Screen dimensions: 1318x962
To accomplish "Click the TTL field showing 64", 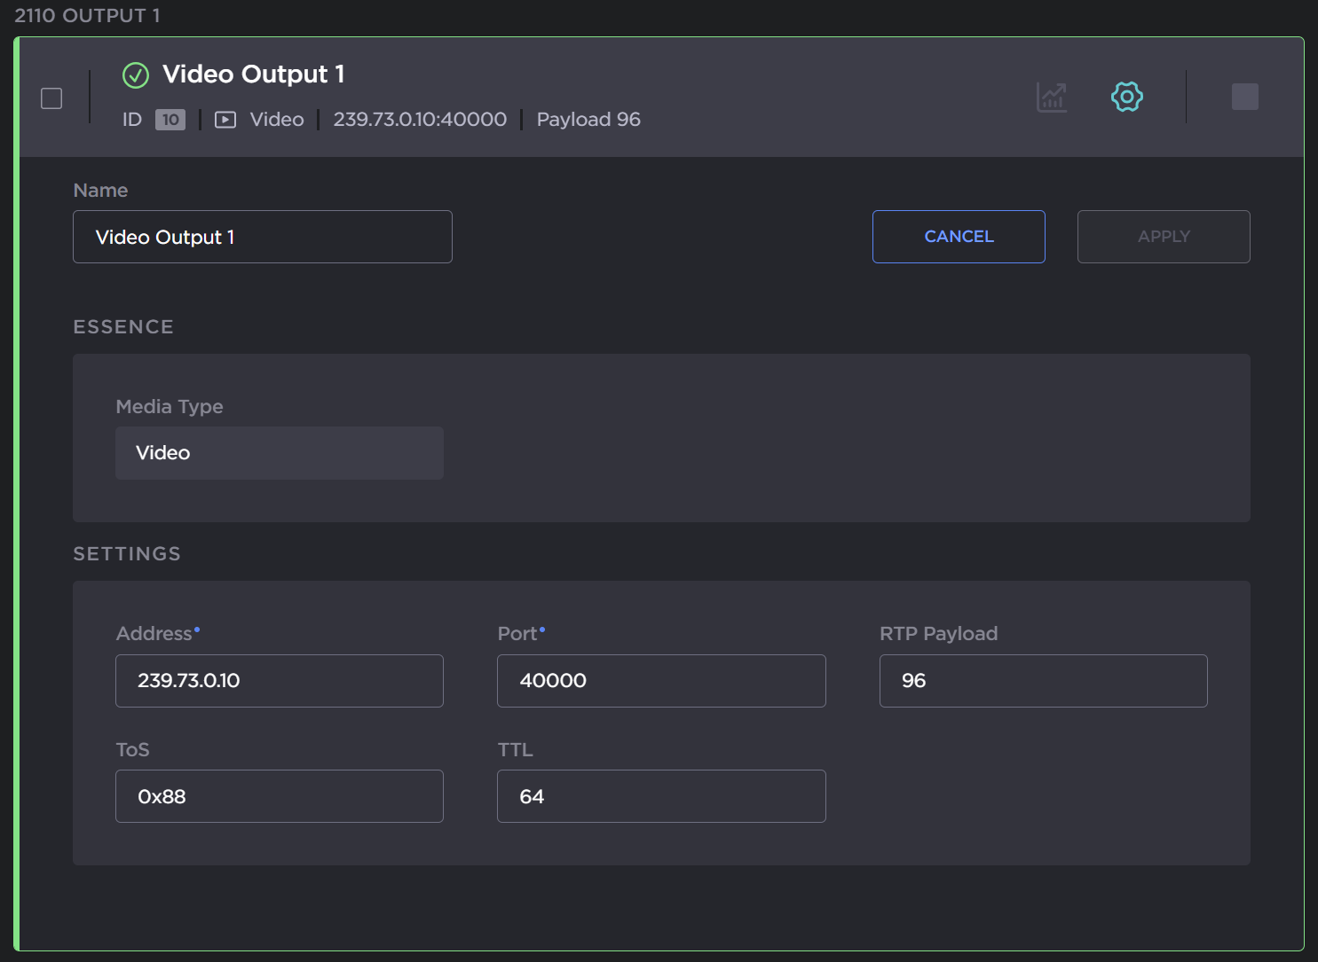I will (x=661, y=796).
